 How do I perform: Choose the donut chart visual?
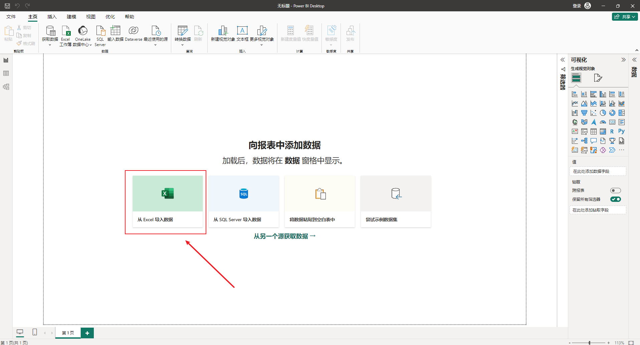click(612, 113)
